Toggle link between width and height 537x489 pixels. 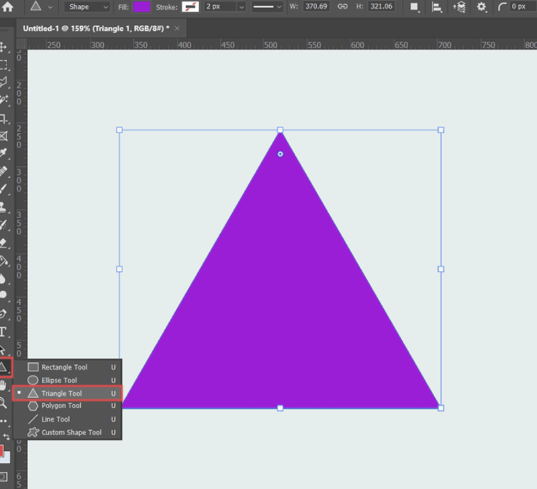342,7
